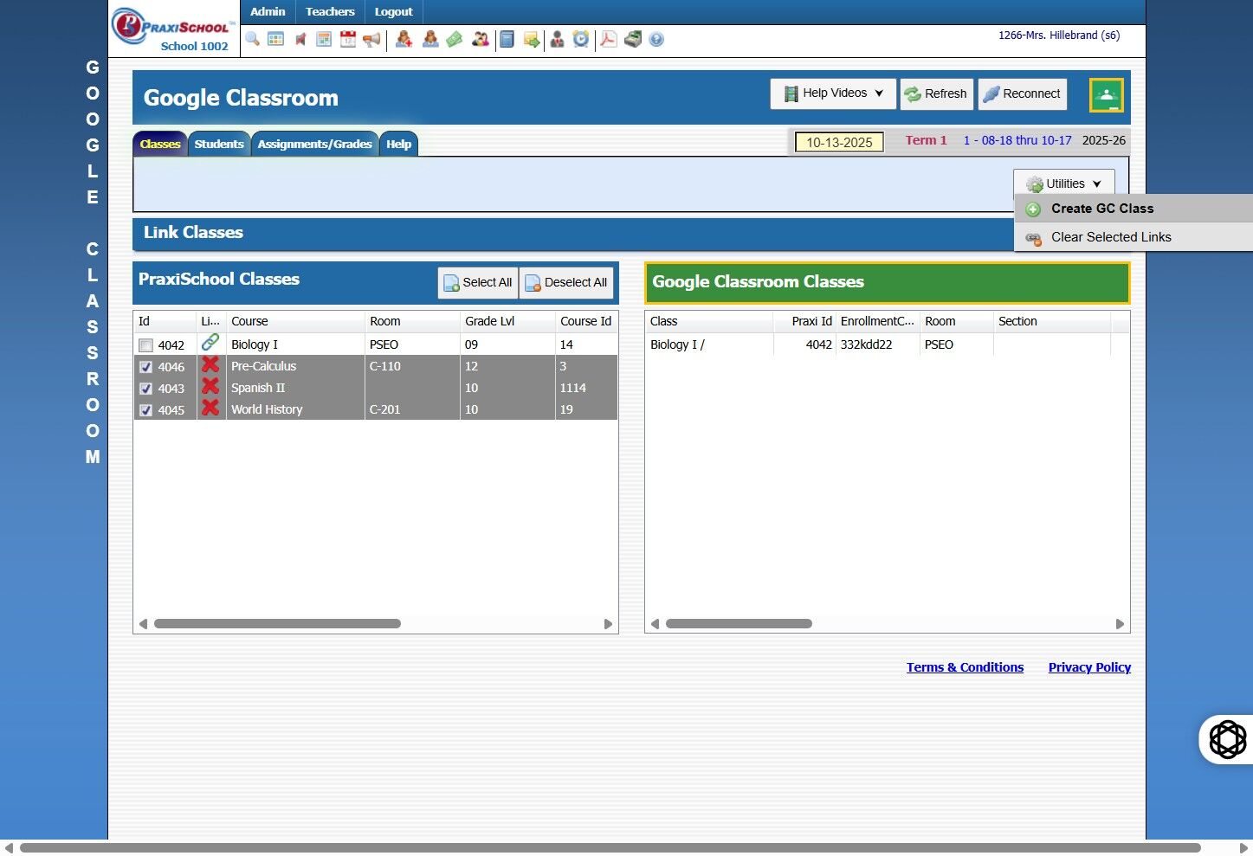The width and height of the screenshot is (1253, 856).
Task: Click the Google Classroom Classes scroll left arrow
Action: click(x=655, y=624)
